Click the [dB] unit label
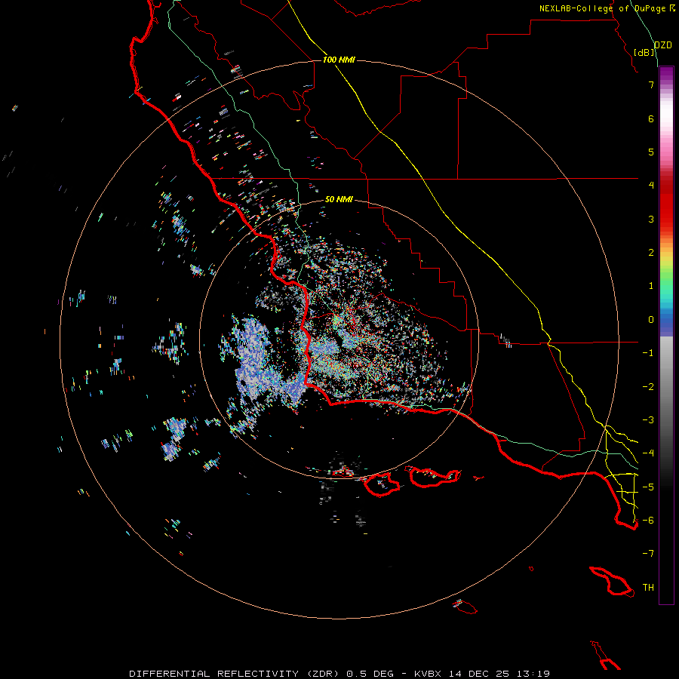This screenshot has width=679, height=679. (x=644, y=52)
